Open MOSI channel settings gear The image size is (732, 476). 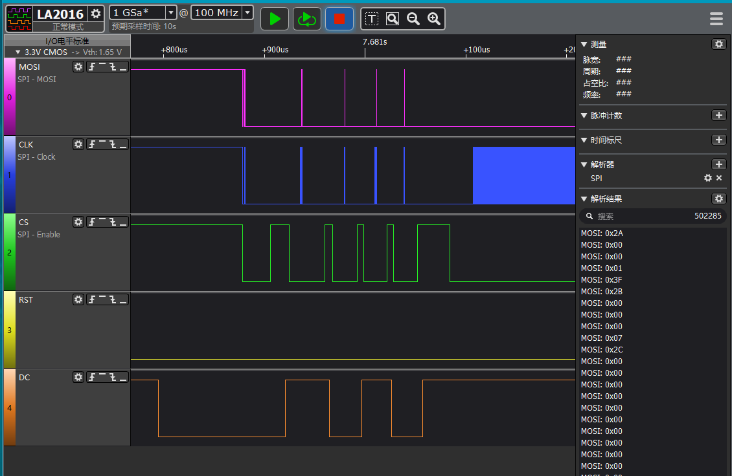pyautogui.click(x=78, y=67)
